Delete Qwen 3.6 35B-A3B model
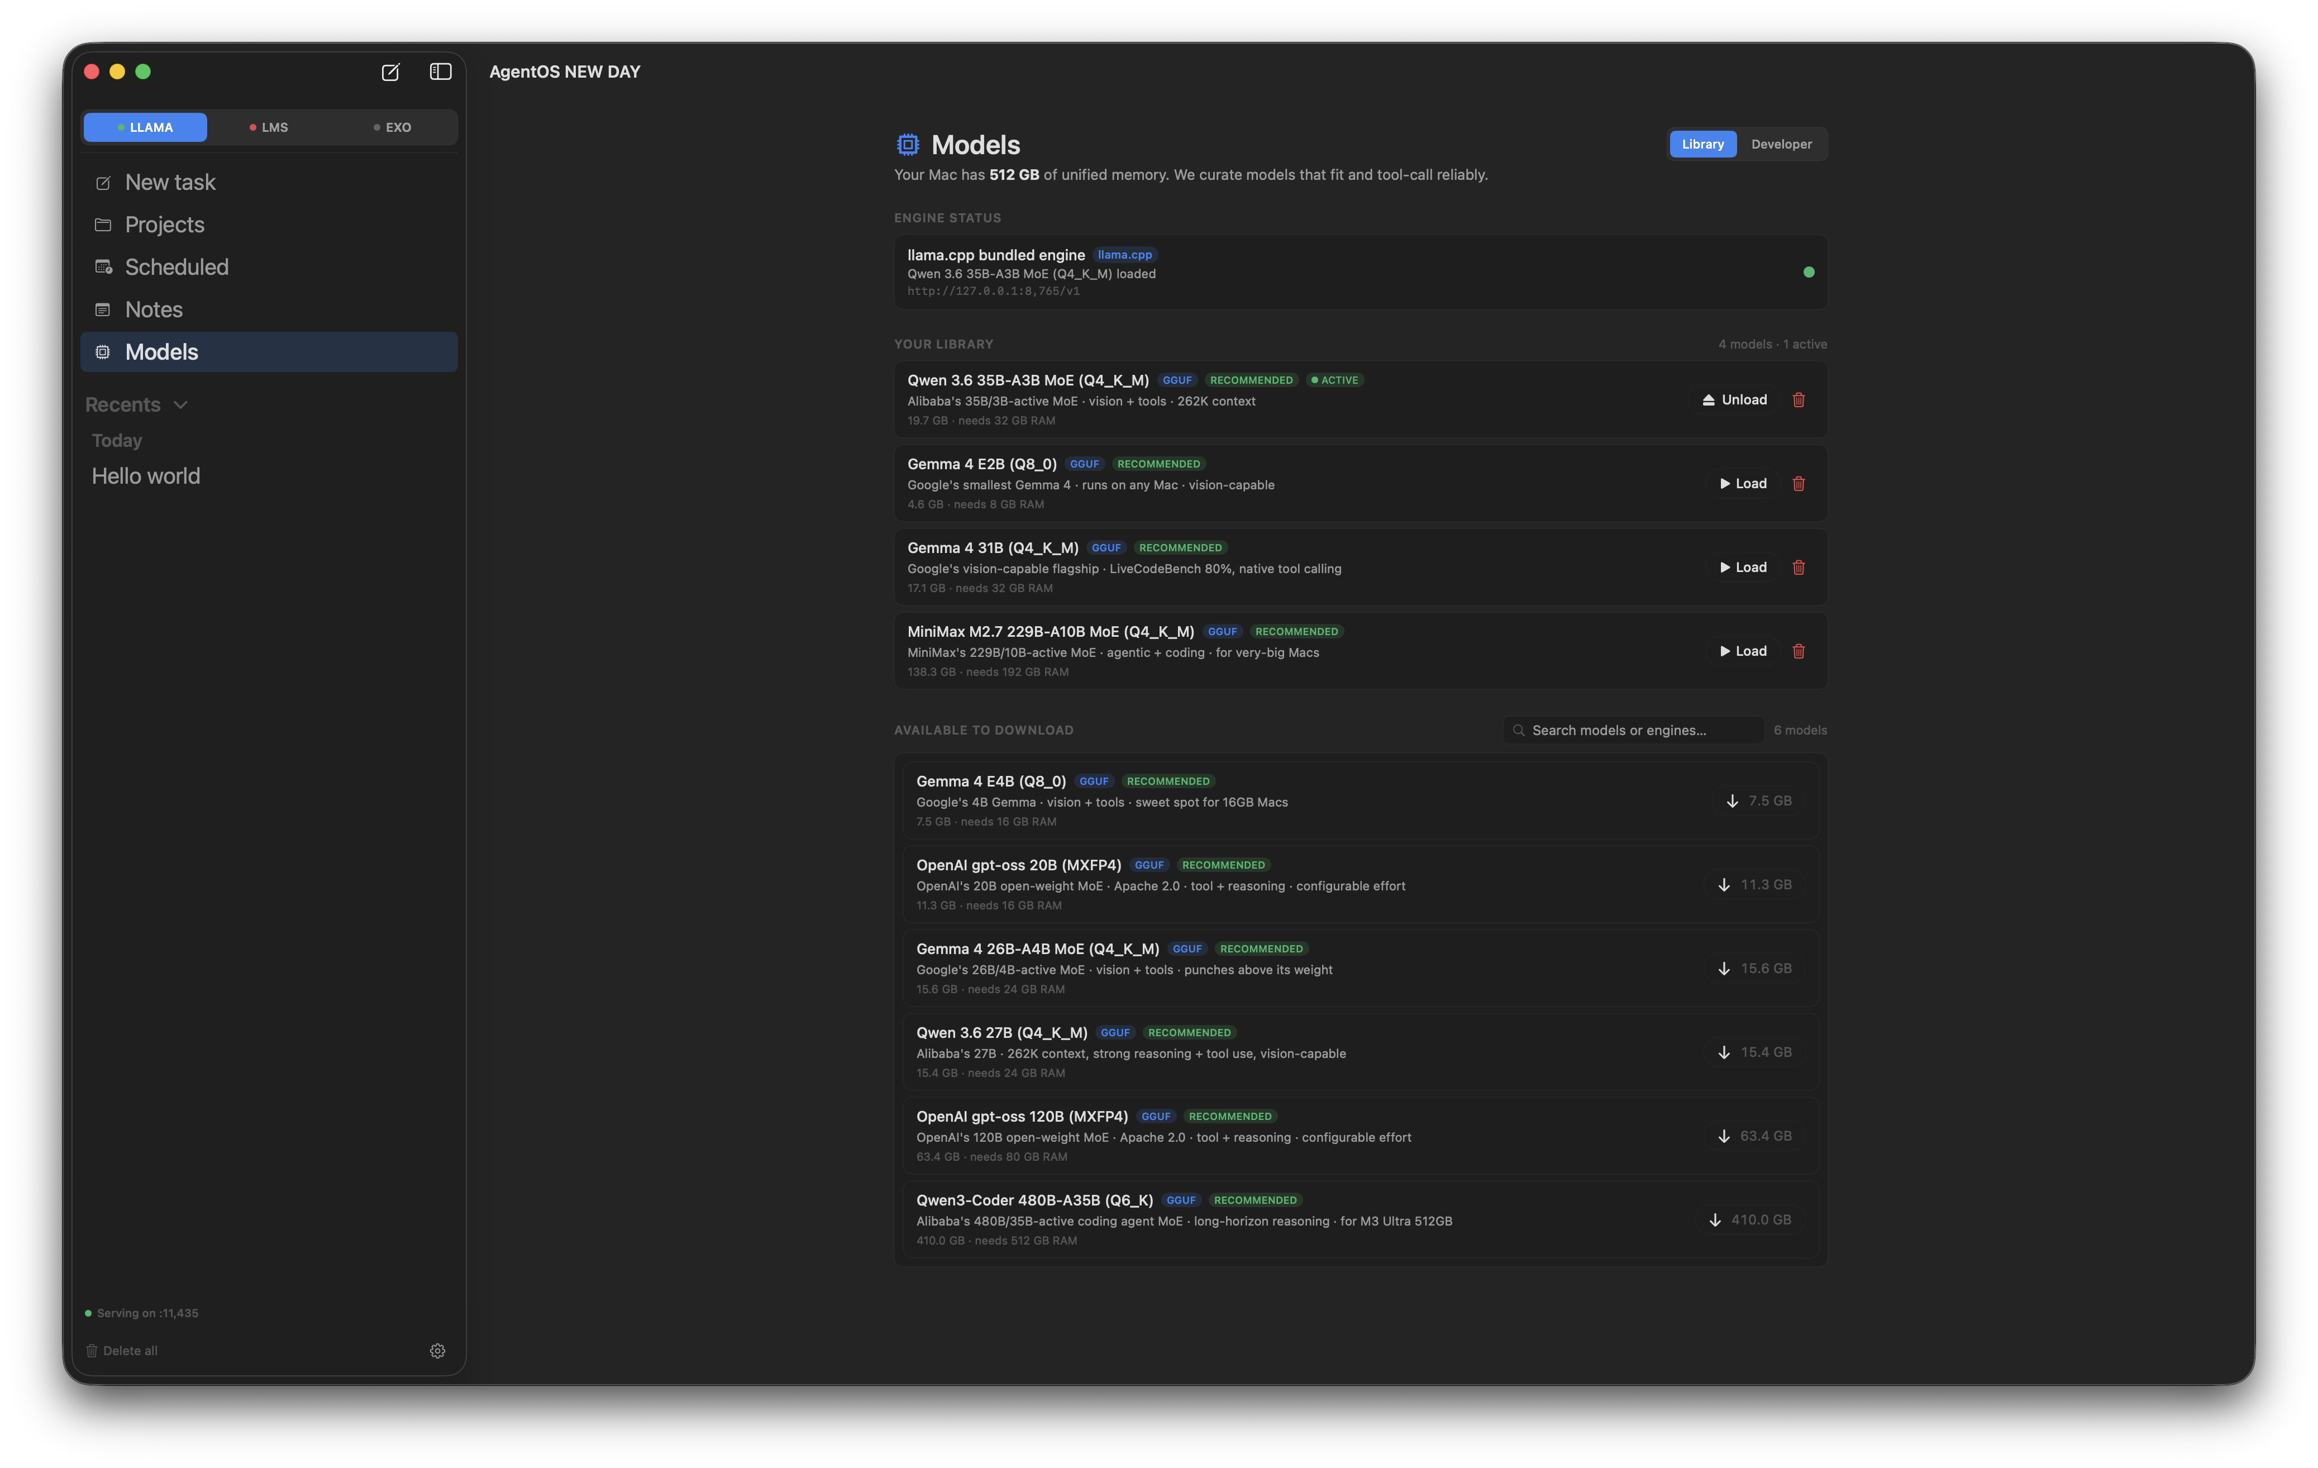Image resolution: width=2318 pixels, height=1468 pixels. point(1798,399)
